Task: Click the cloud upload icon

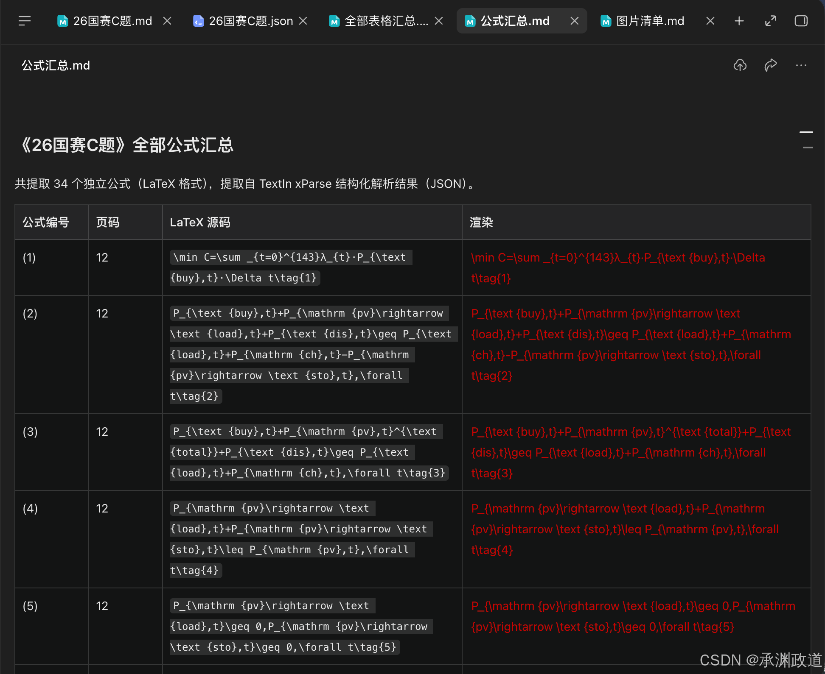Action: pyautogui.click(x=740, y=65)
